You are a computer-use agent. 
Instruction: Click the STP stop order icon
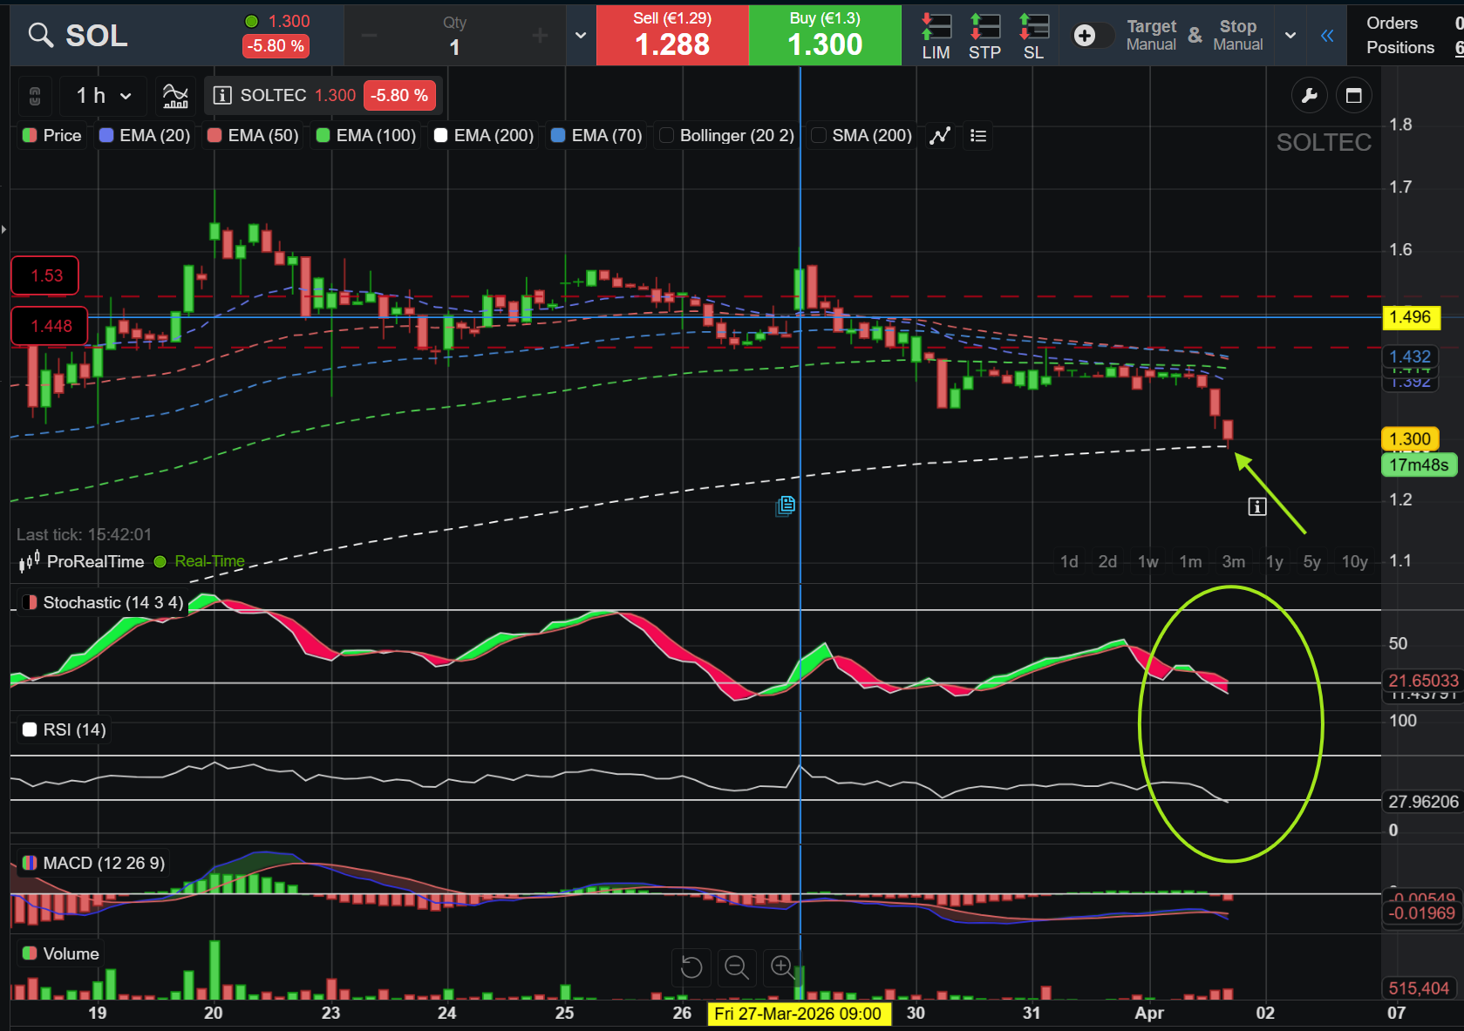(984, 36)
